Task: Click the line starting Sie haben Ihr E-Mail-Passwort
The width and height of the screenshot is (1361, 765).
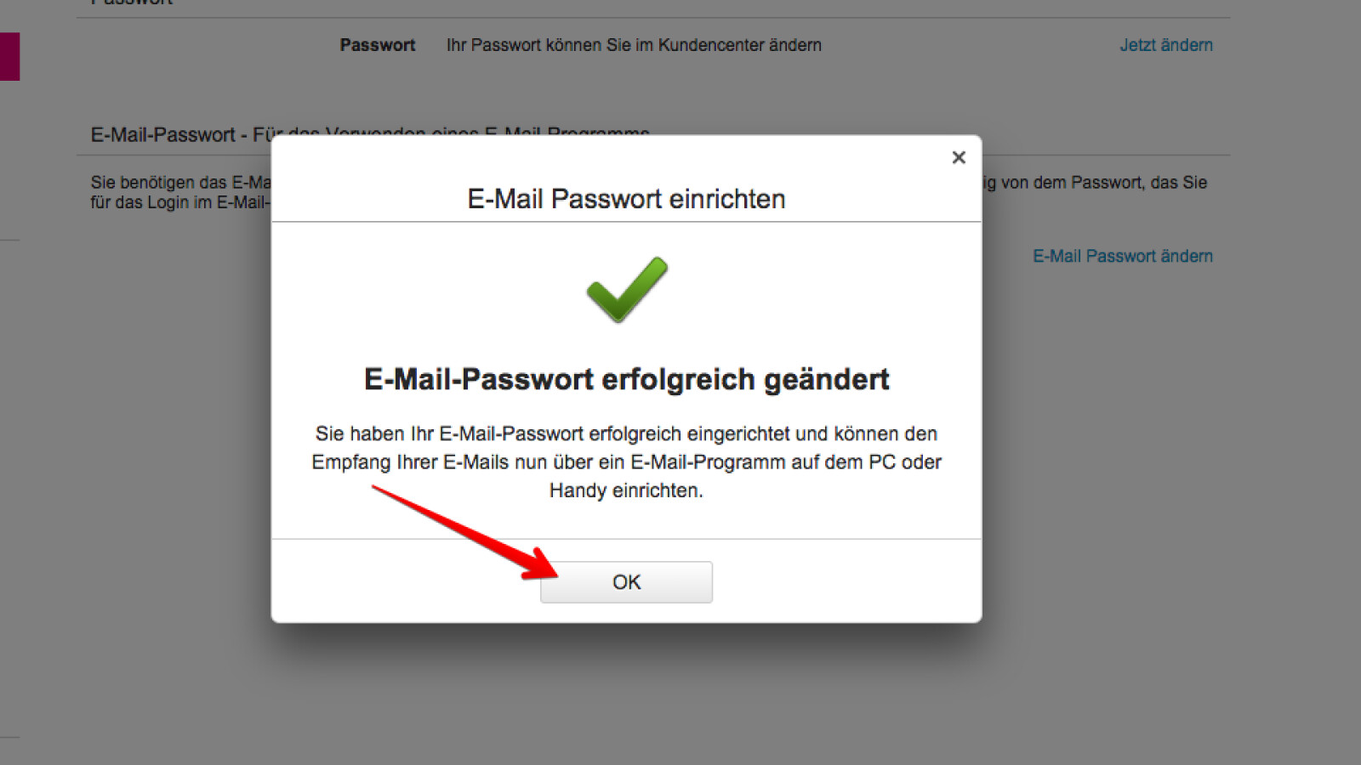Action: pyautogui.click(x=626, y=433)
